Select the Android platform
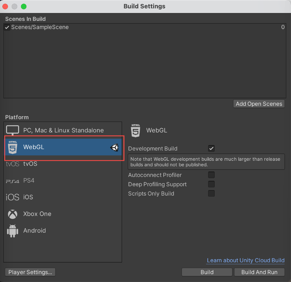This screenshot has height=282, width=291. click(x=63, y=231)
